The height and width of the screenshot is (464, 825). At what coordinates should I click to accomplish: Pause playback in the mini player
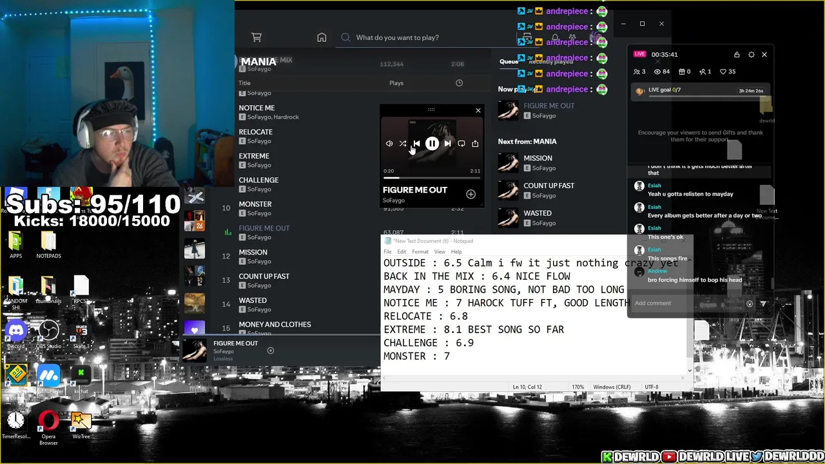click(x=432, y=144)
